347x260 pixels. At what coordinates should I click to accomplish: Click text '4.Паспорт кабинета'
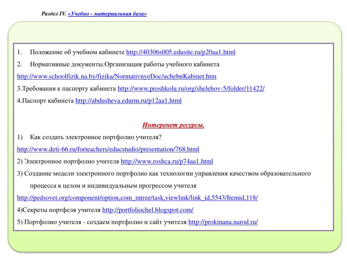point(45,101)
